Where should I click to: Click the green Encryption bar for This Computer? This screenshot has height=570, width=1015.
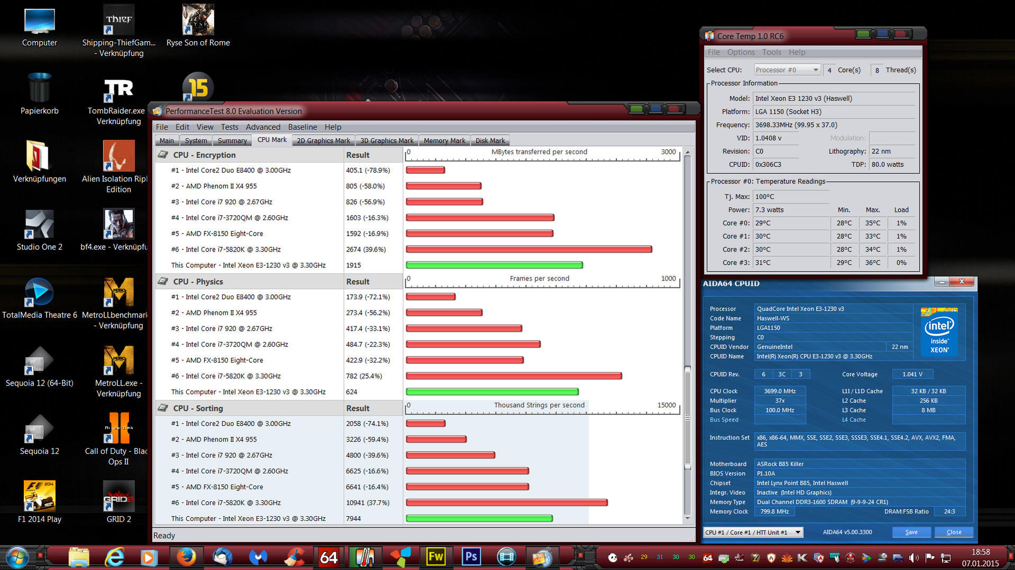pos(494,265)
